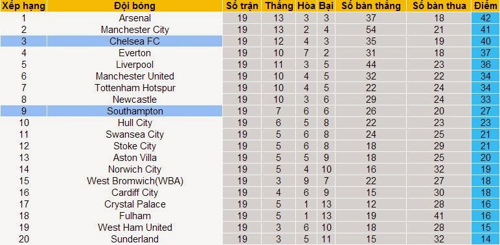Select the Số bàn thắng header
The height and width of the screenshot is (245, 500).
(371, 6)
